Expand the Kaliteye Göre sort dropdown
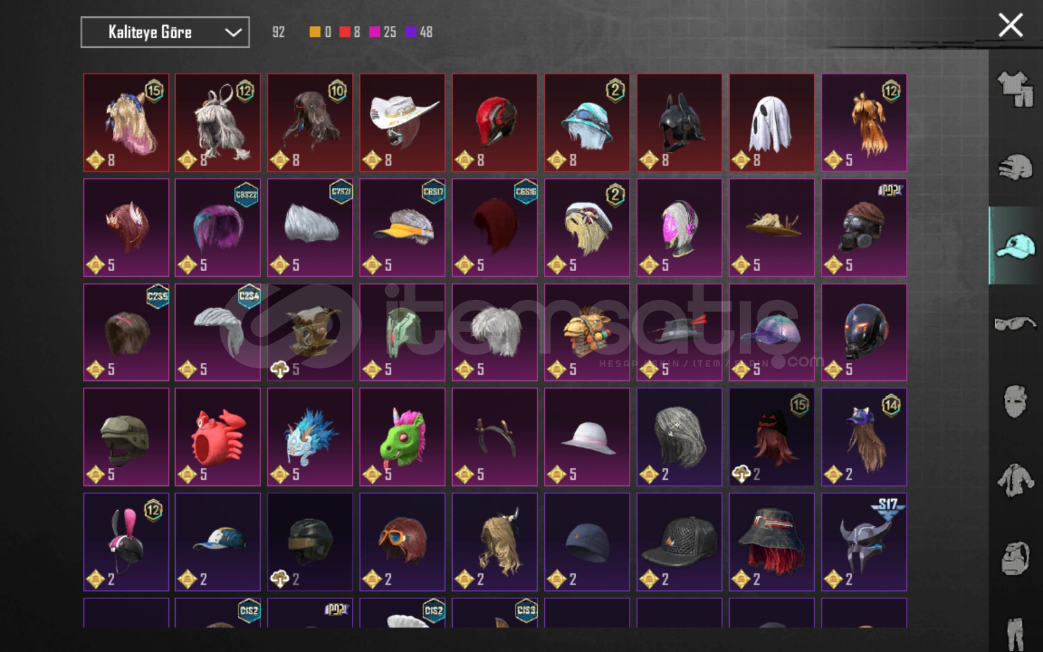Screen dimensions: 1043x652 [165, 32]
